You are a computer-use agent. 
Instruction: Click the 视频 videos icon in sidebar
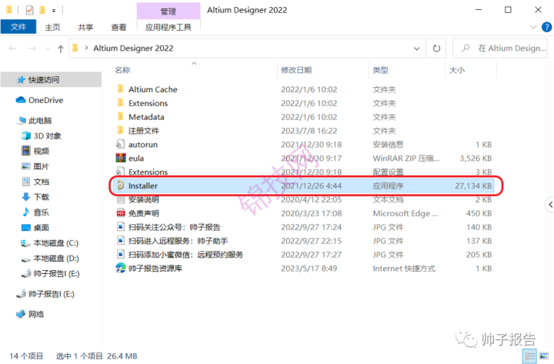pos(26,151)
